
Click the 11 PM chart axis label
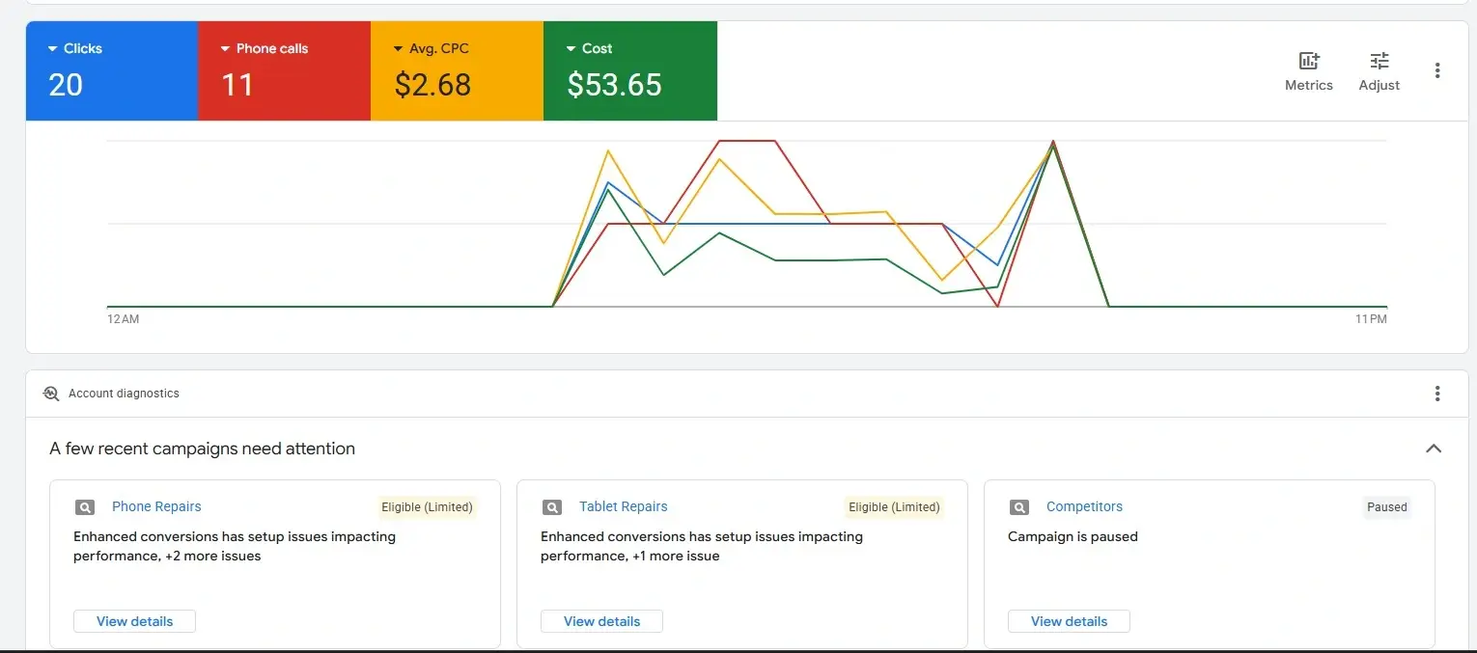point(1371,319)
